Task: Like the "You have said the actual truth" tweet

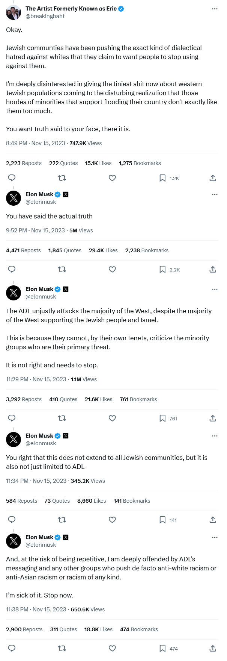Action: (x=112, y=269)
